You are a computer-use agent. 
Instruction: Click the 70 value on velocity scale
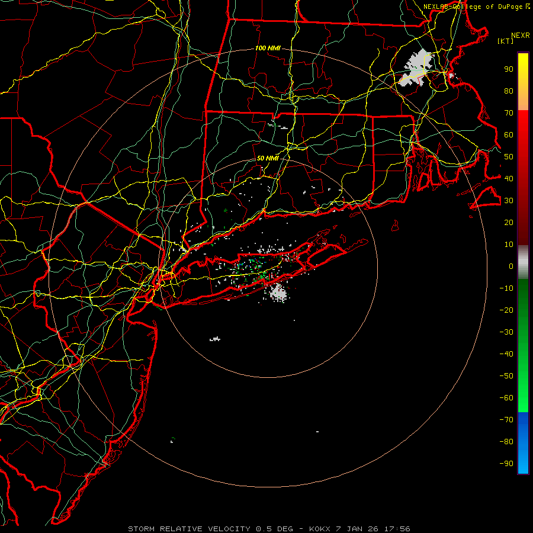click(x=509, y=113)
